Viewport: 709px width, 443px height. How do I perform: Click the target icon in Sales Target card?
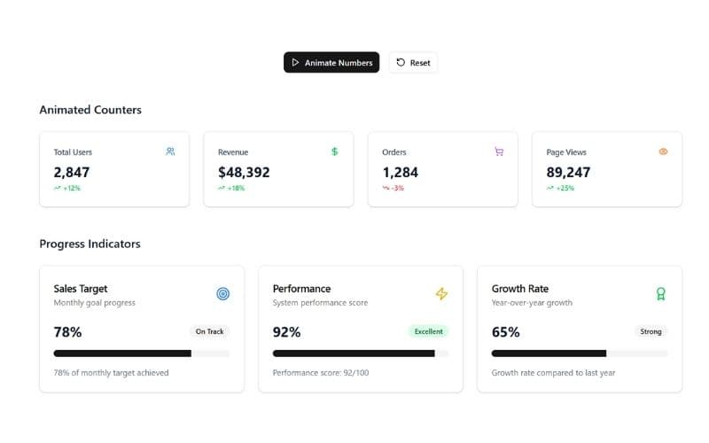tap(222, 293)
